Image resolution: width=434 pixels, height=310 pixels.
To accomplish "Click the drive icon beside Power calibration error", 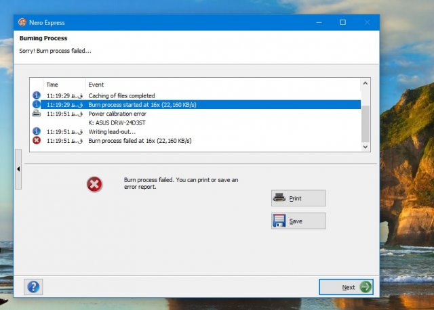I will click(x=37, y=114).
